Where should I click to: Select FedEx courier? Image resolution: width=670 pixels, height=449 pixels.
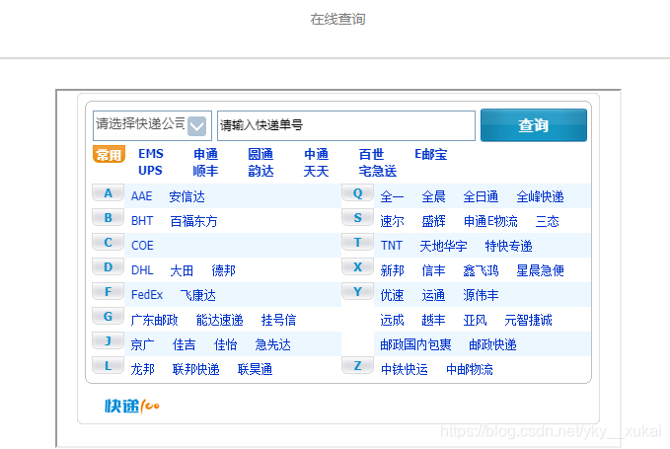click(x=147, y=295)
